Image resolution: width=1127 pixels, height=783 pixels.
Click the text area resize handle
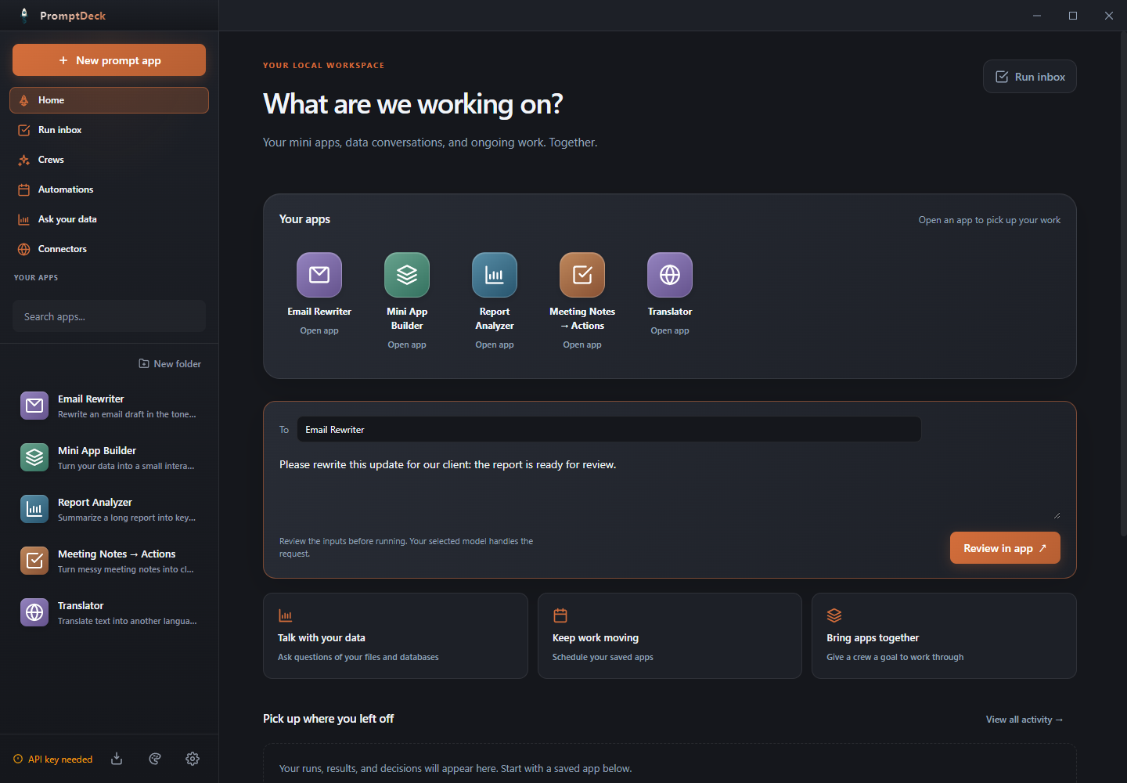click(1057, 515)
